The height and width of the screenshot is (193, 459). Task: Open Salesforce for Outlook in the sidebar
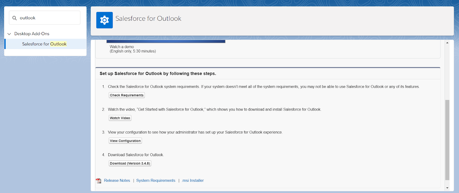pos(44,44)
